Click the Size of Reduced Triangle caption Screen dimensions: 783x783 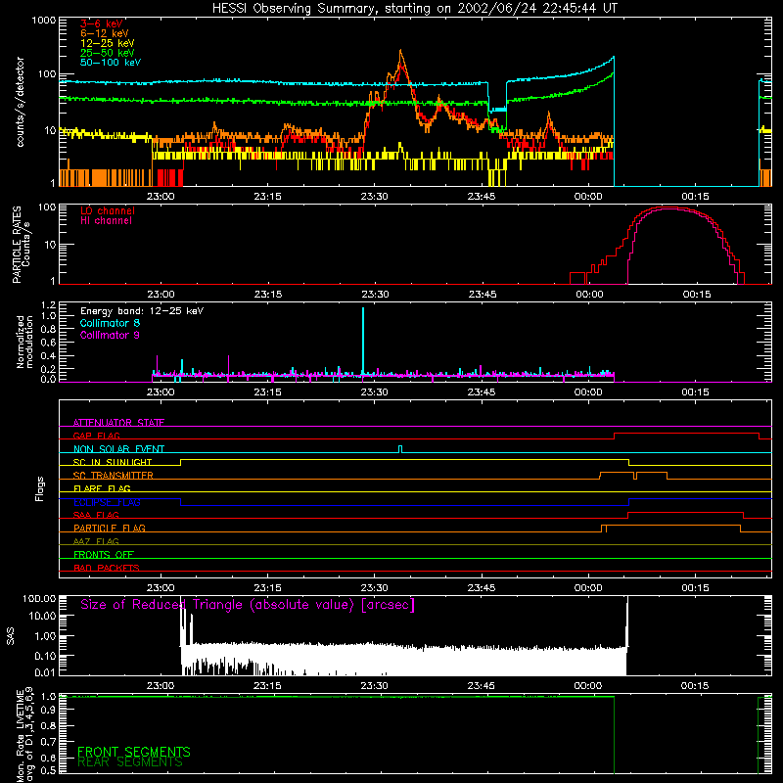pos(248,605)
